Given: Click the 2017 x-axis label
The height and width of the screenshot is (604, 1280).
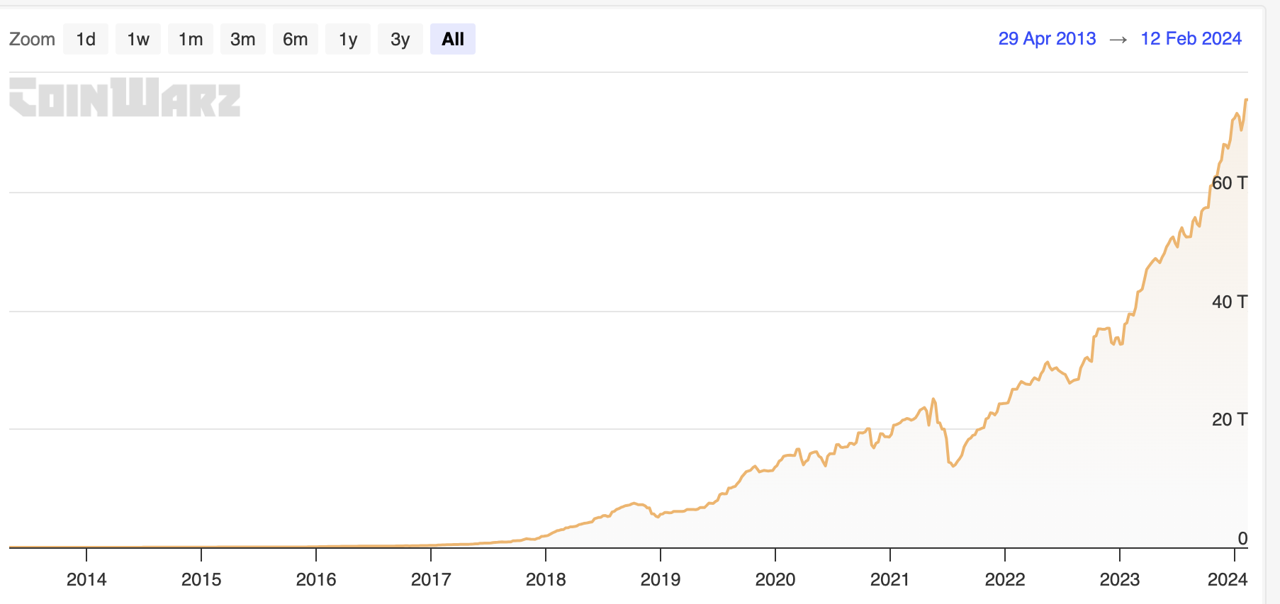Looking at the screenshot, I should tap(431, 579).
